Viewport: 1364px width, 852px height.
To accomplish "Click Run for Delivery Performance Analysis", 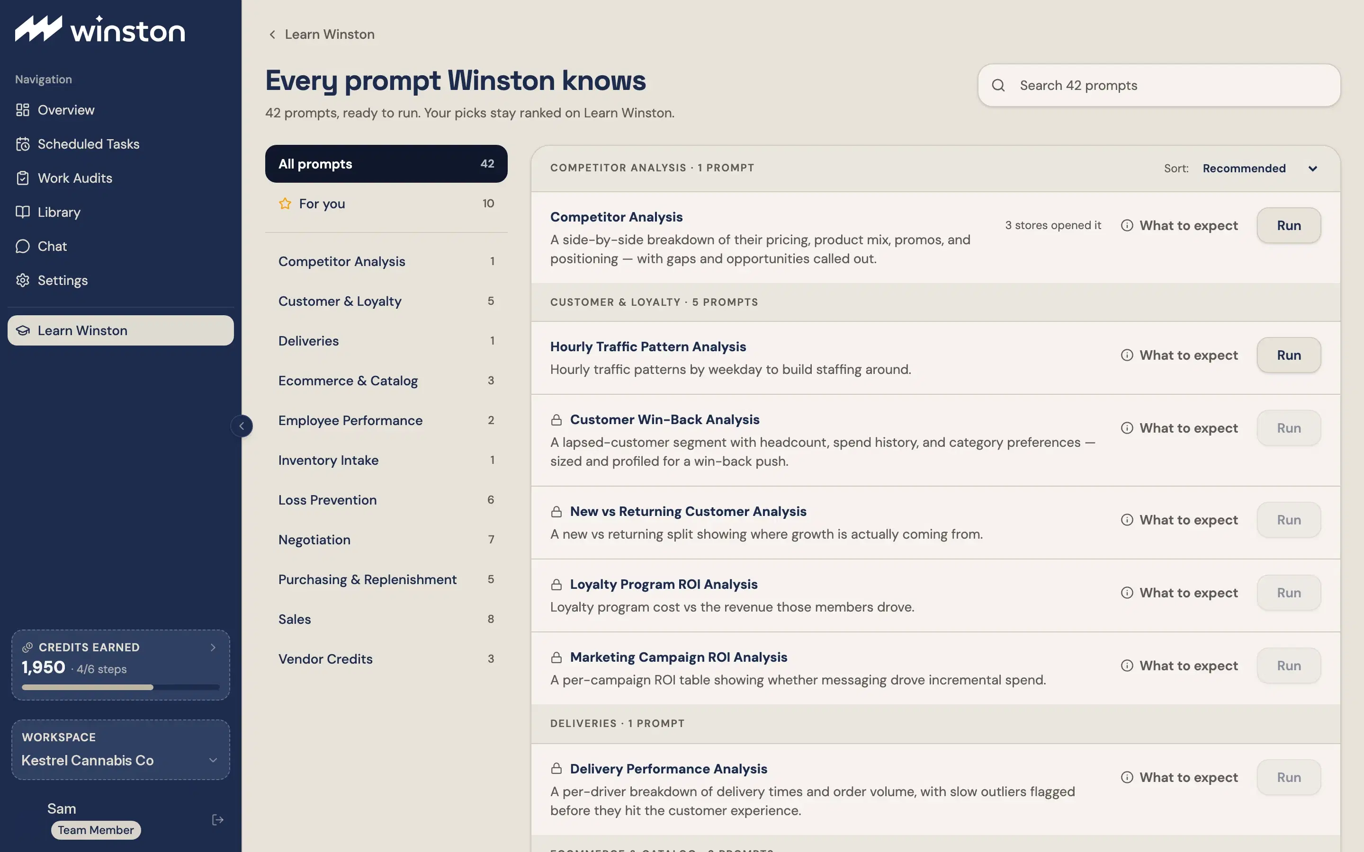I will click(1289, 778).
